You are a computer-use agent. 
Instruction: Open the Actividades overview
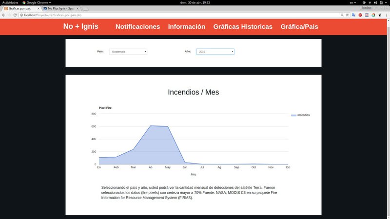point(10,2)
